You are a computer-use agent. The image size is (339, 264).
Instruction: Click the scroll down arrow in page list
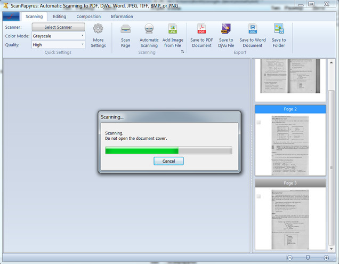click(x=331, y=249)
